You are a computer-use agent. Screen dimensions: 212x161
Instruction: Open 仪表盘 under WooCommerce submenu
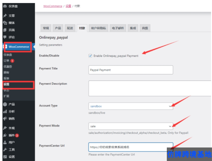point(8,55)
